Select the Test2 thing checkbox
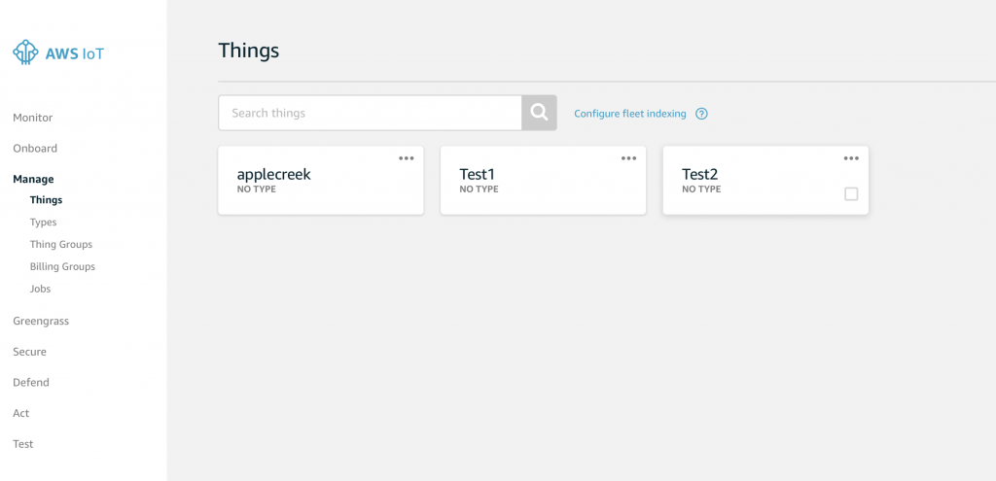This screenshot has width=996, height=481. tap(851, 194)
